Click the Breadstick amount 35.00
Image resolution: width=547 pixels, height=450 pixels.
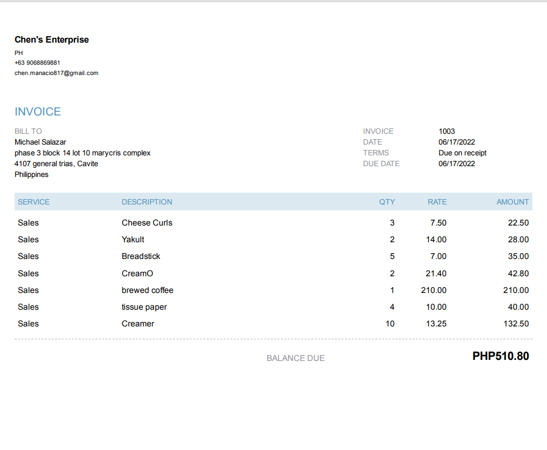pyautogui.click(x=518, y=256)
